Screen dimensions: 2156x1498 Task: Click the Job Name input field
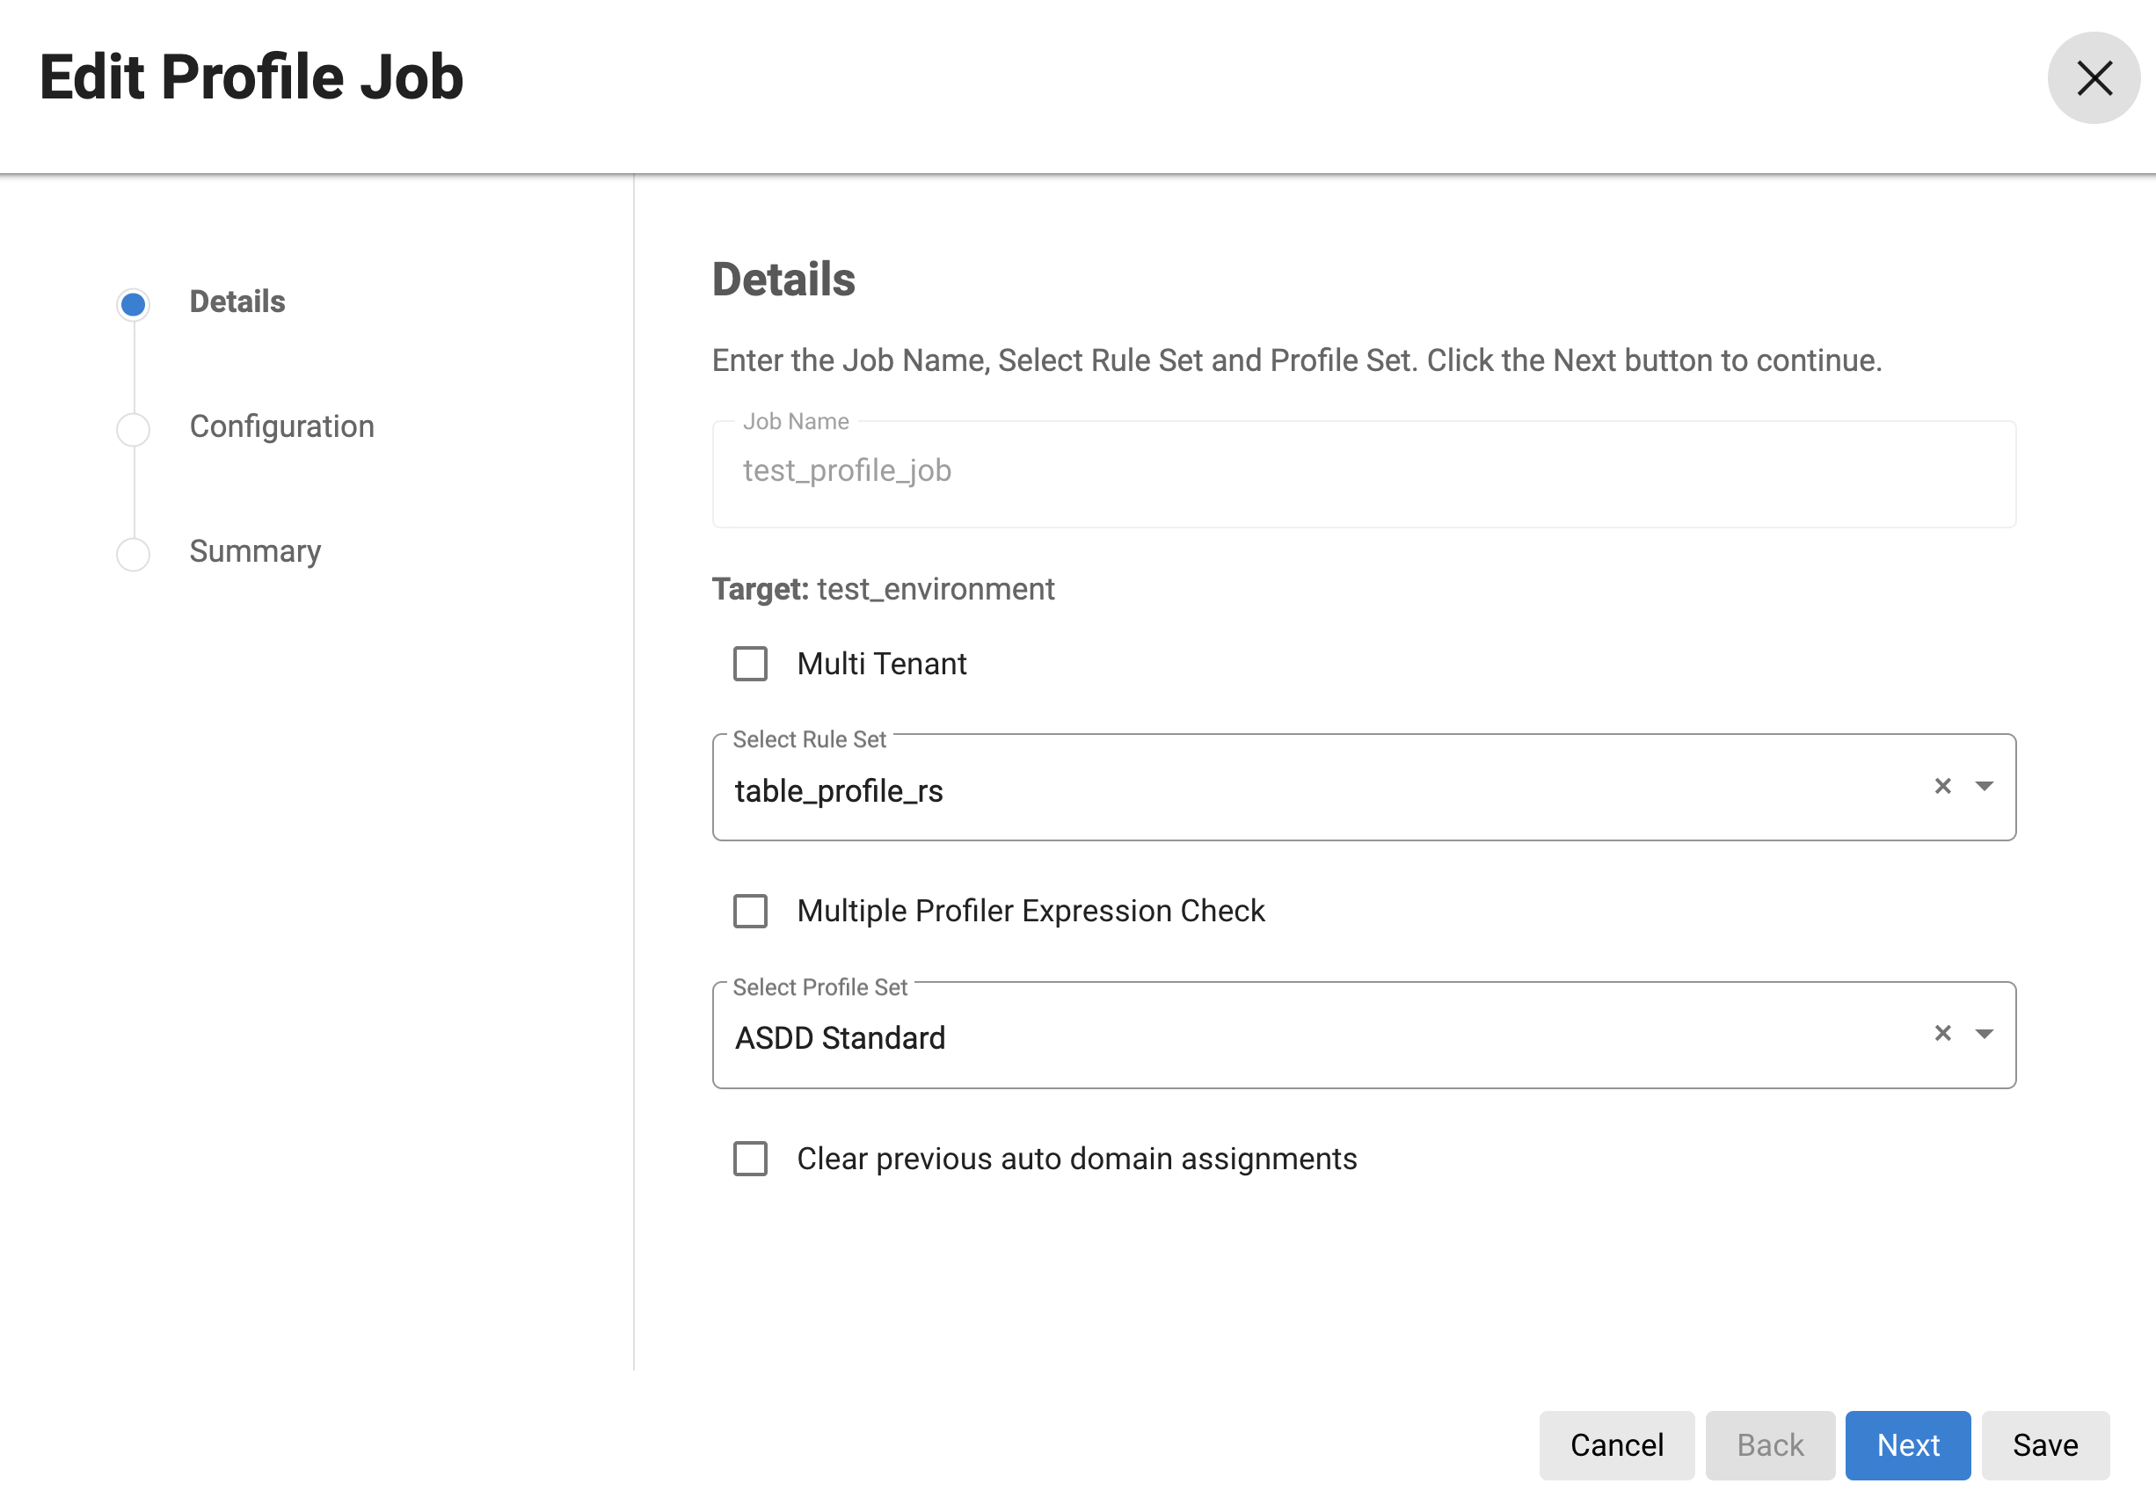pyautogui.click(x=1363, y=472)
